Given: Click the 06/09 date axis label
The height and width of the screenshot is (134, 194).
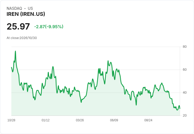Looking at the screenshot, I should (114, 120).
